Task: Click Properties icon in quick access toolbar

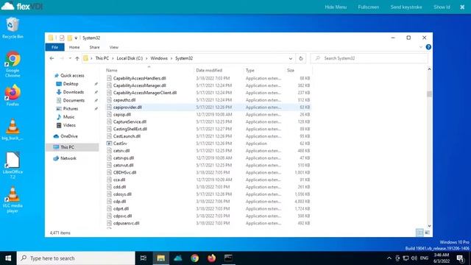Action: point(62,38)
